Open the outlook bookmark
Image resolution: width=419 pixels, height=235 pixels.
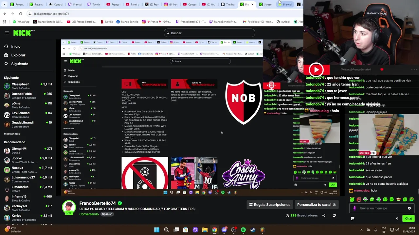click(x=283, y=22)
